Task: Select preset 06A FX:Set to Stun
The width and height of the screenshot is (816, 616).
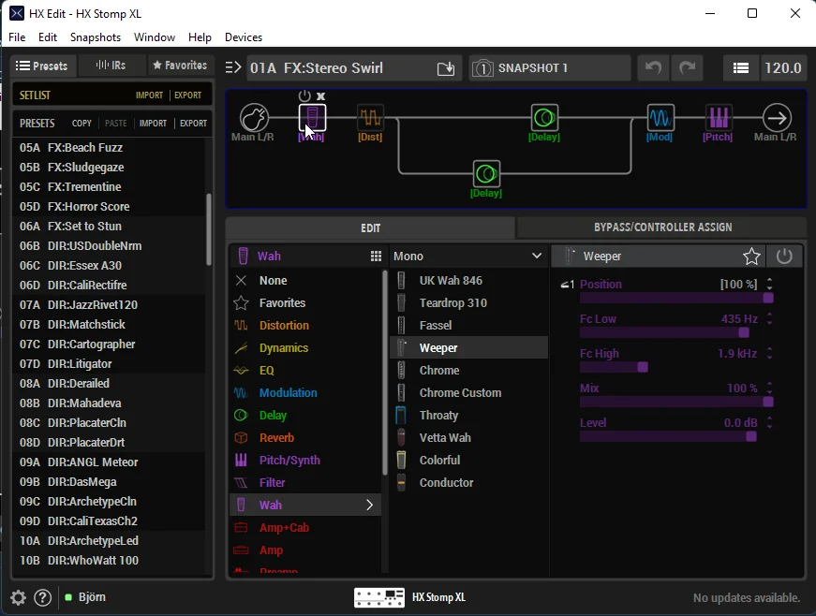Action: 109,227
